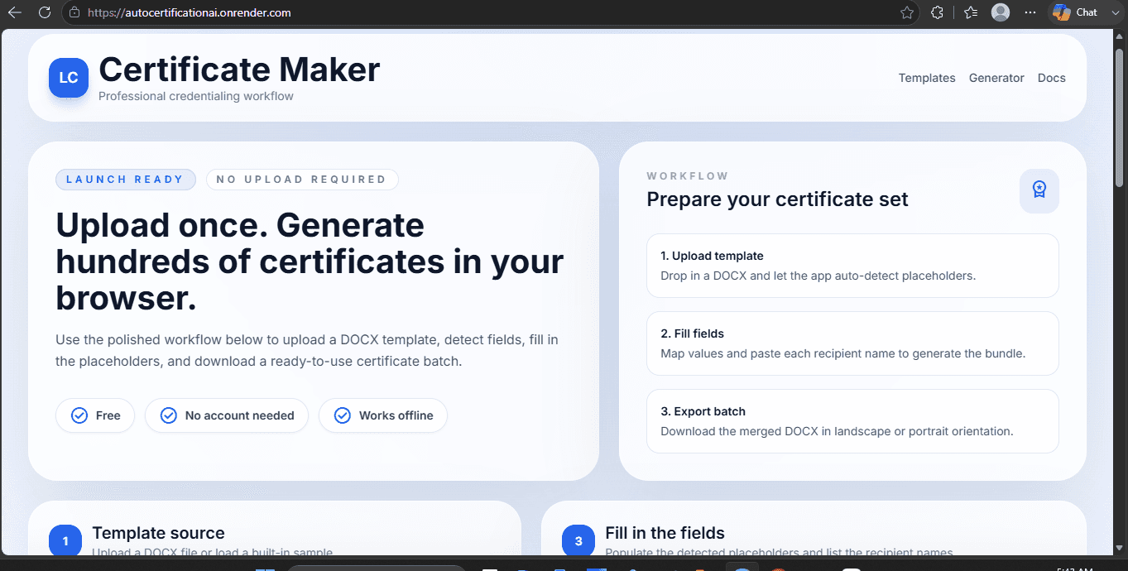Add this page to favorites with the star

click(x=907, y=12)
